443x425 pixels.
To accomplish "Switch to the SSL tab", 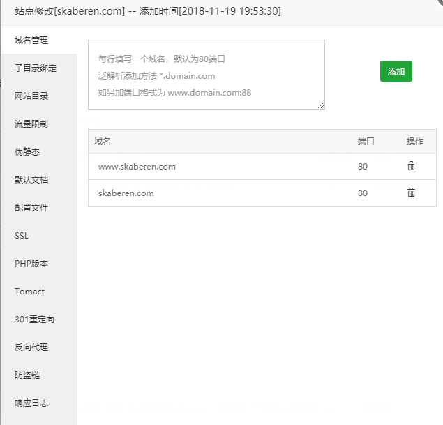I will tap(39, 236).
